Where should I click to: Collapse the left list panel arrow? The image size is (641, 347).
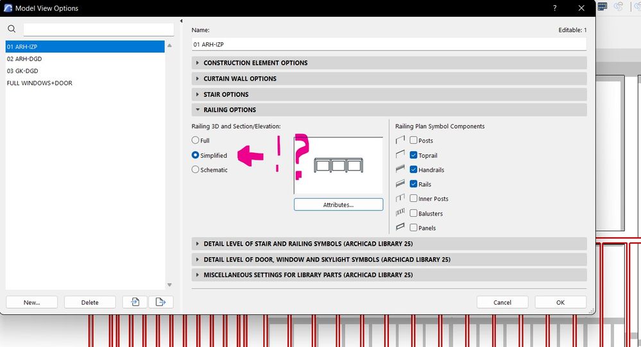(x=181, y=21)
